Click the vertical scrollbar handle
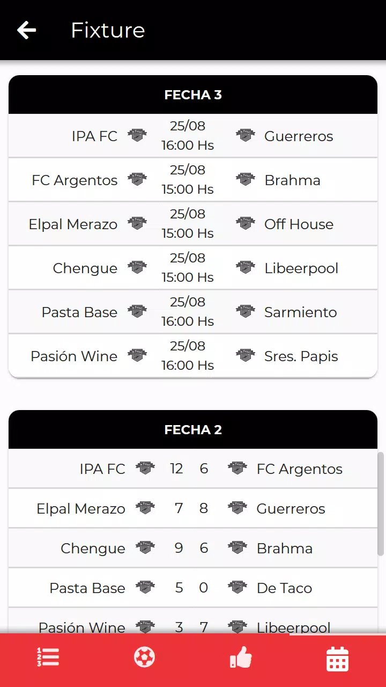Viewport: 386px width, 687px height. coord(381,503)
